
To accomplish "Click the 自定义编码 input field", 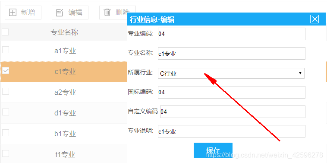I will click(x=233, y=112).
